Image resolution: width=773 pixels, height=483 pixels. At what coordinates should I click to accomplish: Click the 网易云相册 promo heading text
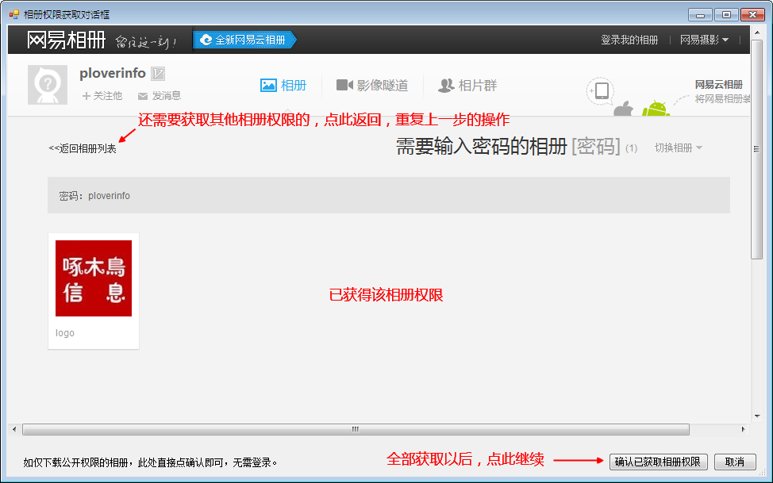pos(719,84)
